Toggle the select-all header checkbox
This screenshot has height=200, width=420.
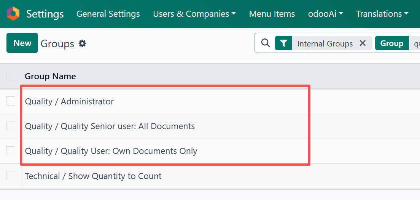[x=11, y=76]
